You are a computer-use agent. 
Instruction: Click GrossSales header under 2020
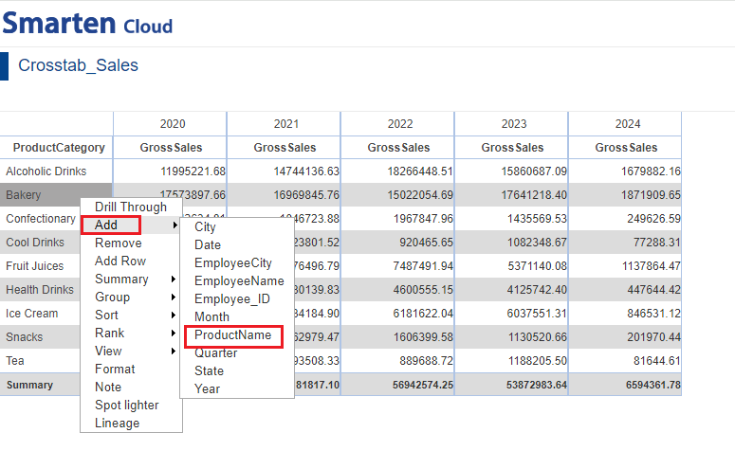click(171, 148)
